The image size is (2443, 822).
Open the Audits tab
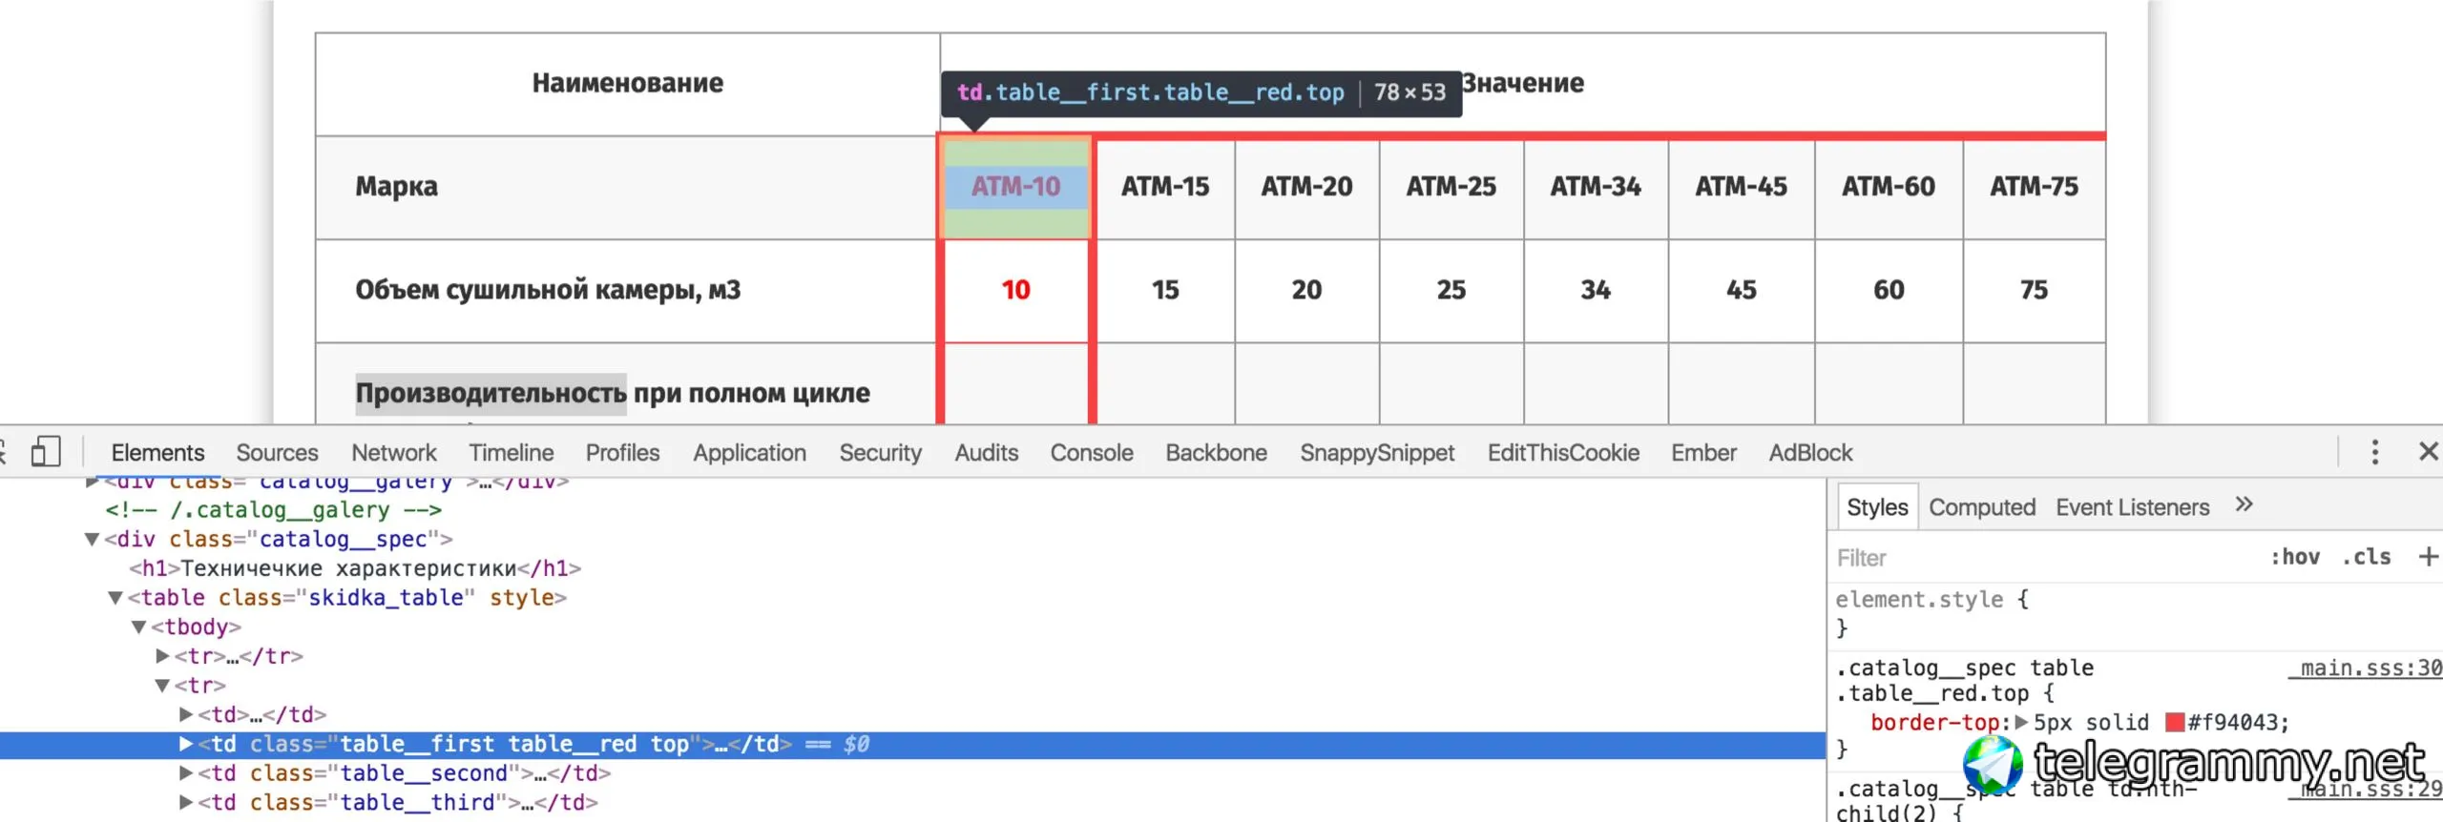tap(986, 452)
